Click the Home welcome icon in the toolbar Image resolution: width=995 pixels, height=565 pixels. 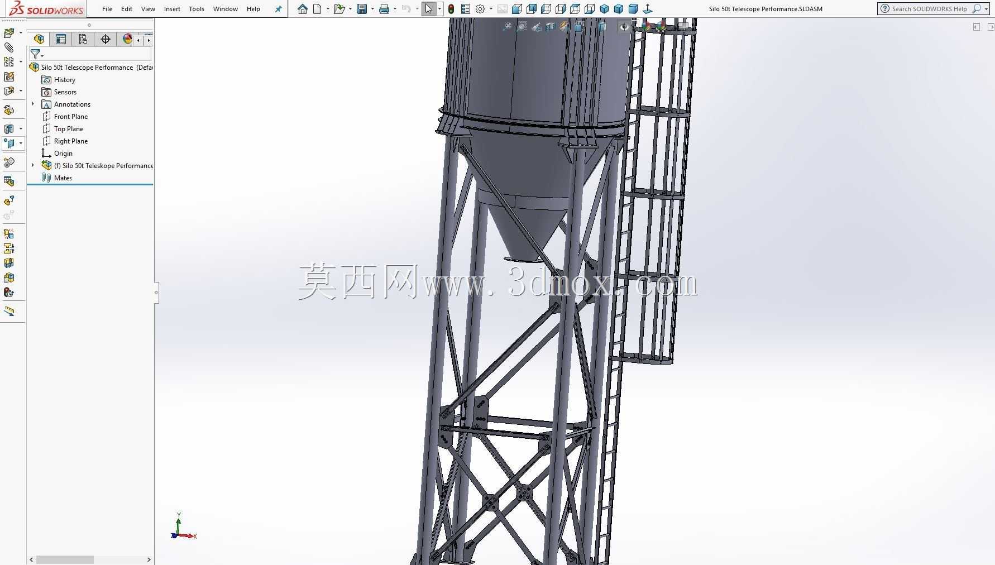click(x=303, y=9)
